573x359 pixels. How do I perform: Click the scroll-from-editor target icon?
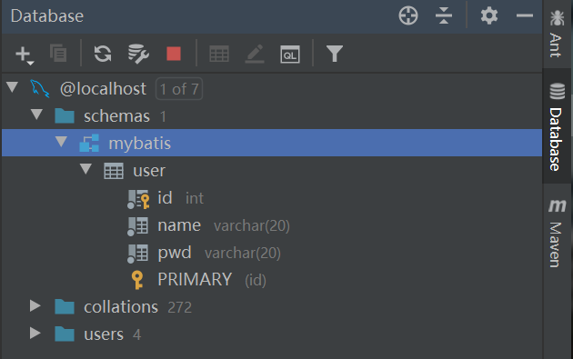point(408,15)
